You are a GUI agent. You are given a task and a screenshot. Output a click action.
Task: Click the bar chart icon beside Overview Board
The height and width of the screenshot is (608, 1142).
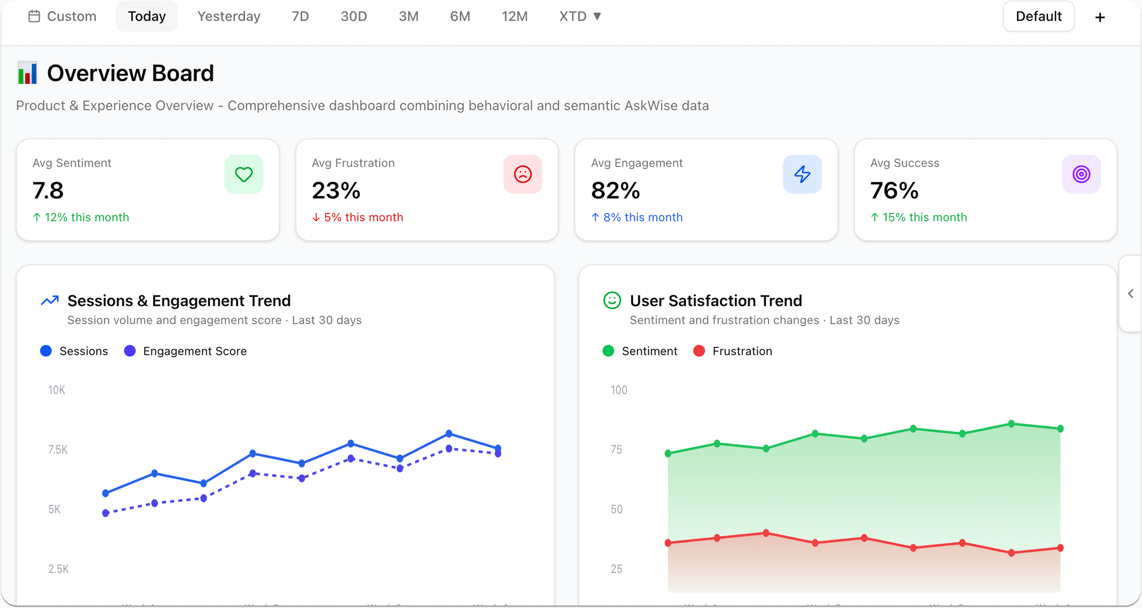(27, 73)
